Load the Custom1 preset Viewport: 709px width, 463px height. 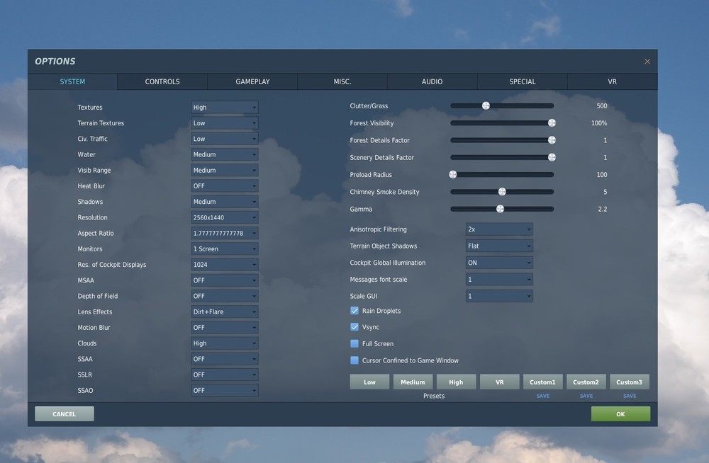542,382
